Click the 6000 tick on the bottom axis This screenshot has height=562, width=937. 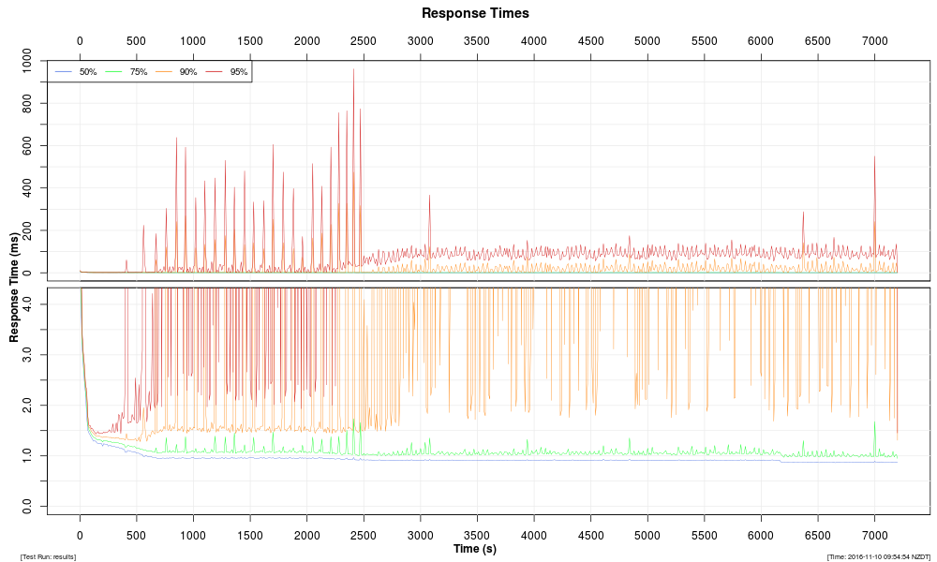tap(760, 535)
